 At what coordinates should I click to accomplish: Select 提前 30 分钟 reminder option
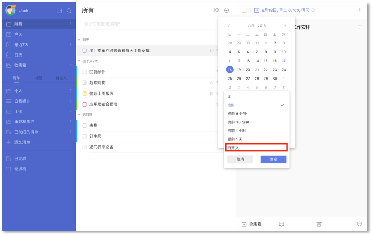coord(238,122)
